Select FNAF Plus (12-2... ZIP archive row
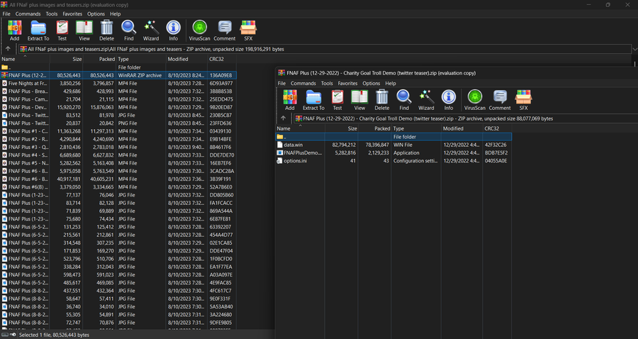Screen dimensions: 638x339 (118, 75)
